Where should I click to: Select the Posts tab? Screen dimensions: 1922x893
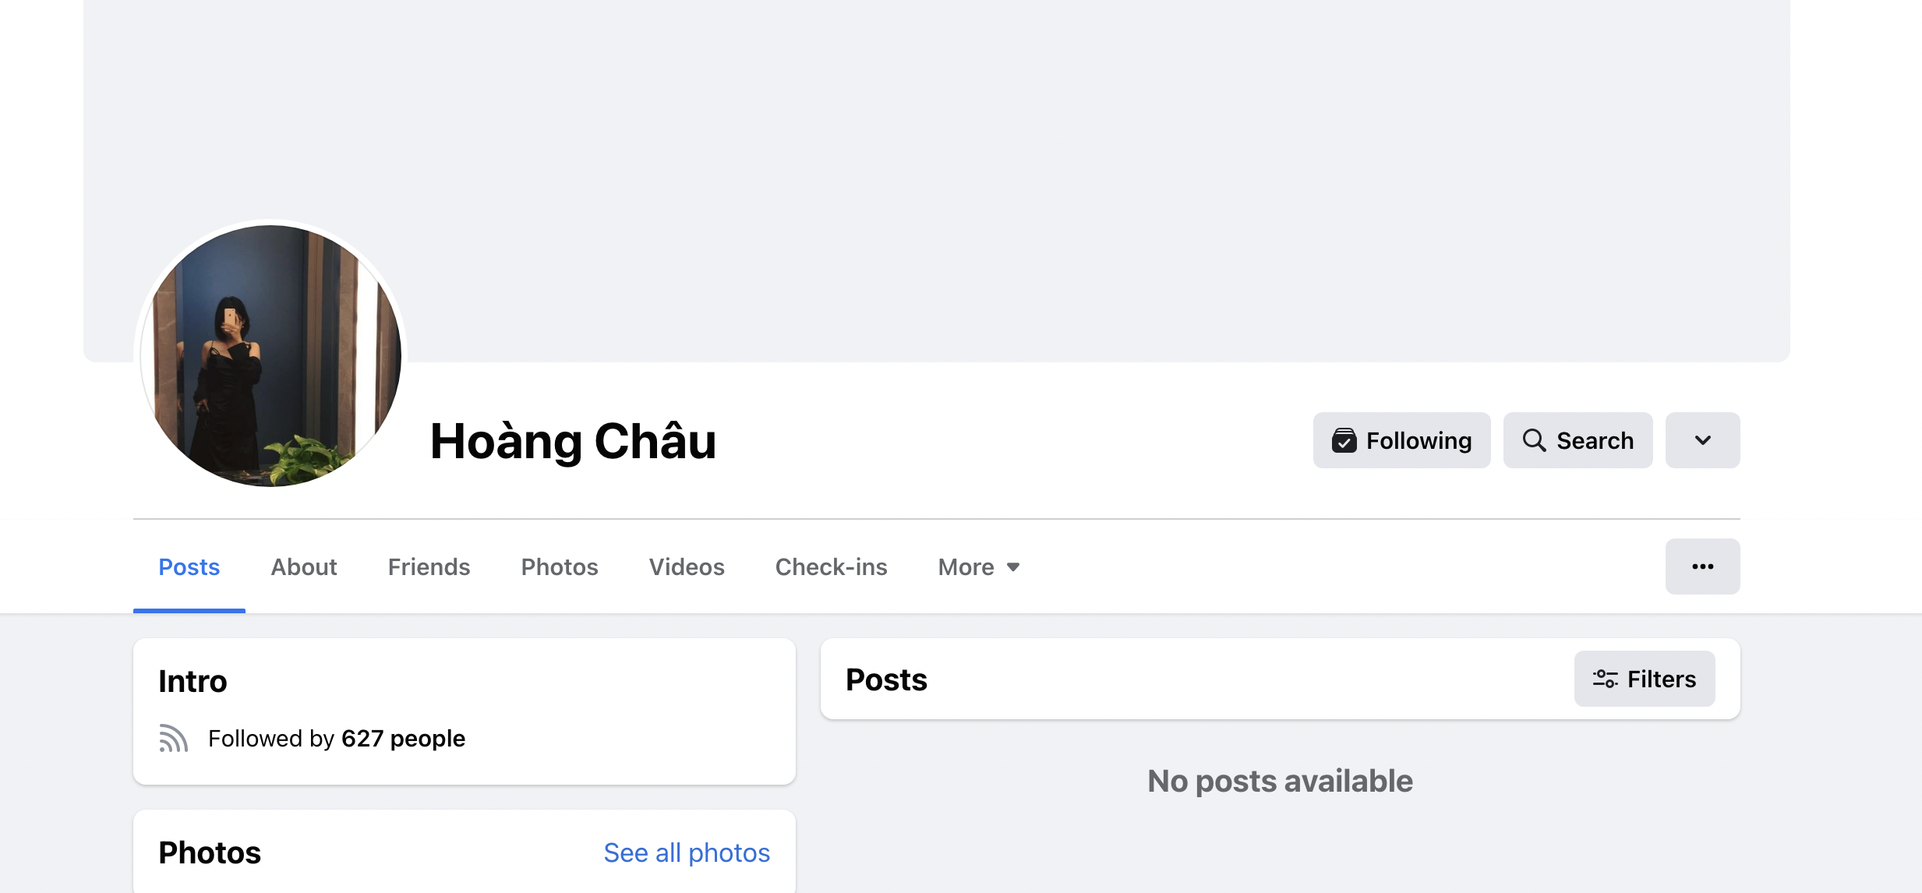tap(189, 567)
